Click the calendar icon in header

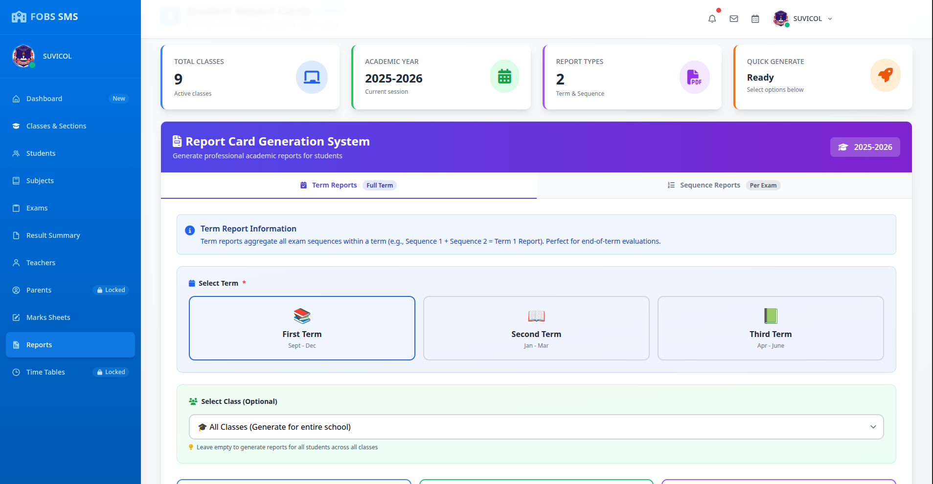pyautogui.click(x=755, y=19)
